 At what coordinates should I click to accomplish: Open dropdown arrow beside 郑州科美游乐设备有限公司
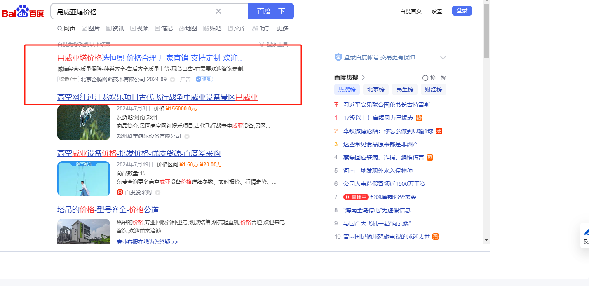187,136
